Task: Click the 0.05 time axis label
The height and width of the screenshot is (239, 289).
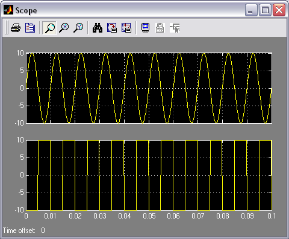Action: click(x=149, y=216)
